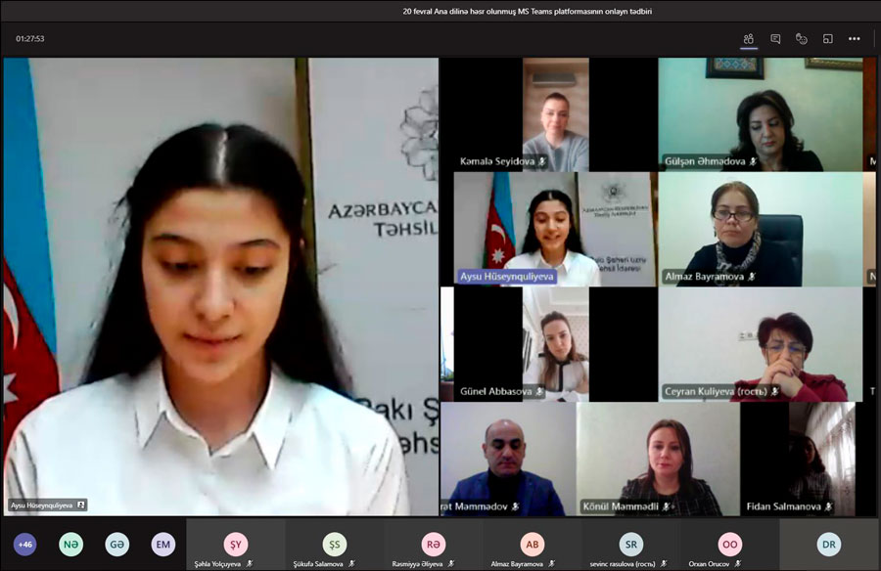Open the participants panel icon

749,39
